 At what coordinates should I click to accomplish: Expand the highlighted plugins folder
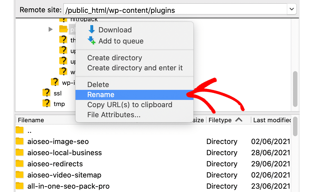pos(51,29)
